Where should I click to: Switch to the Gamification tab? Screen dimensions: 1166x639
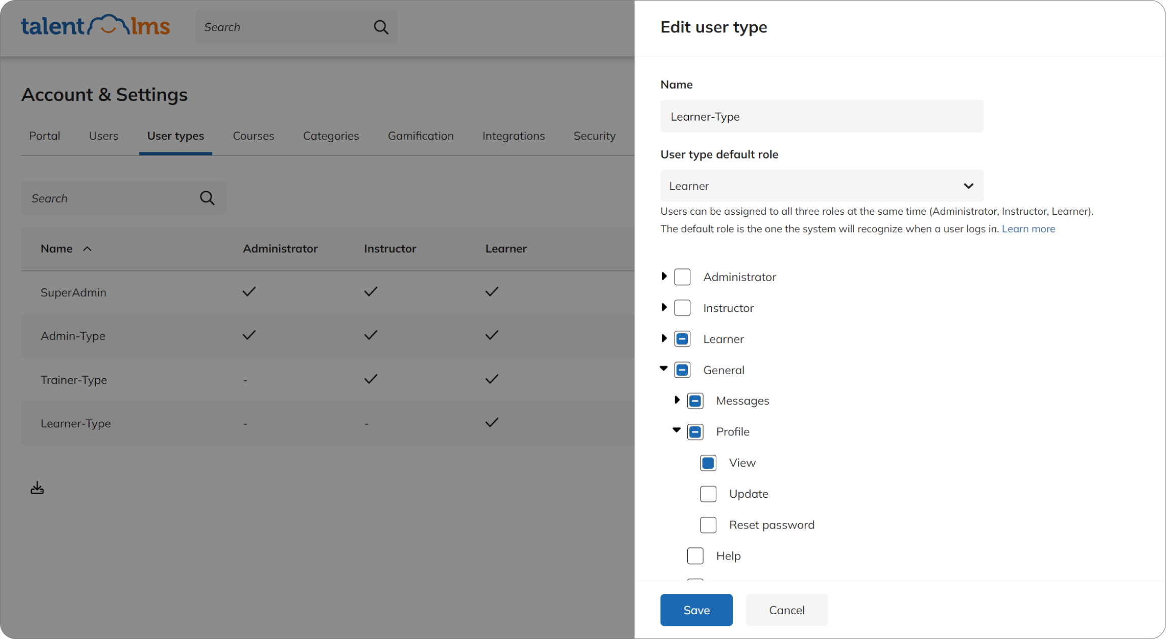(x=420, y=136)
